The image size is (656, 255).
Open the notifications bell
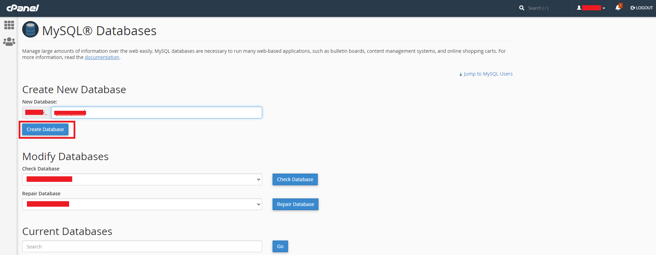[618, 8]
